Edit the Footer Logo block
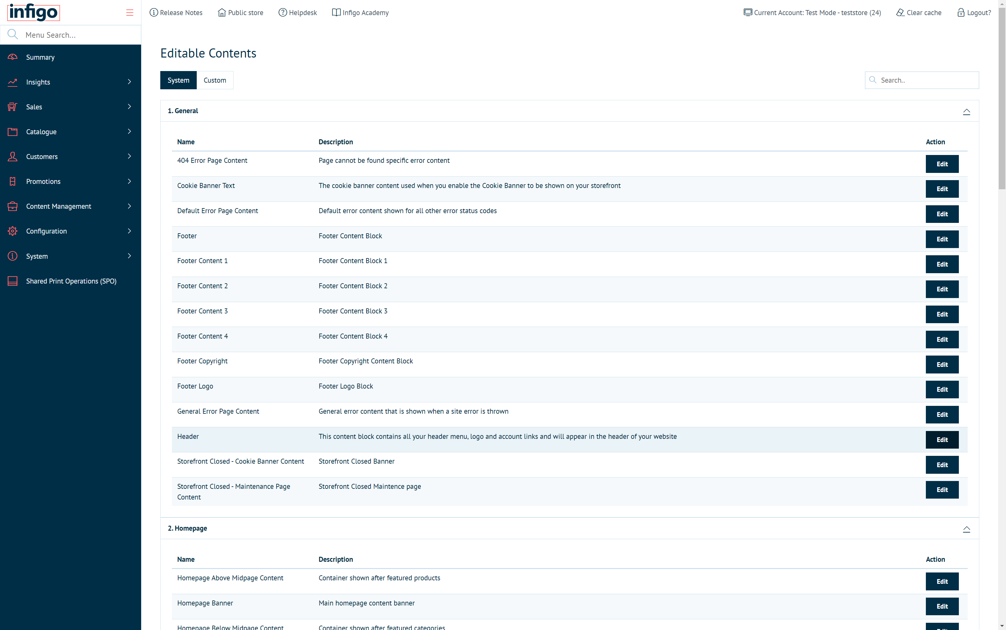Image resolution: width=1006 pixels, height=630 pixels. pyautogui.click(x=942, y=389)
